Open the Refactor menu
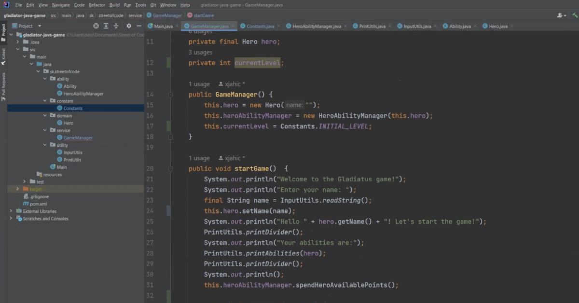This screenshot has height=303, width=579. [x=96, y=5]
